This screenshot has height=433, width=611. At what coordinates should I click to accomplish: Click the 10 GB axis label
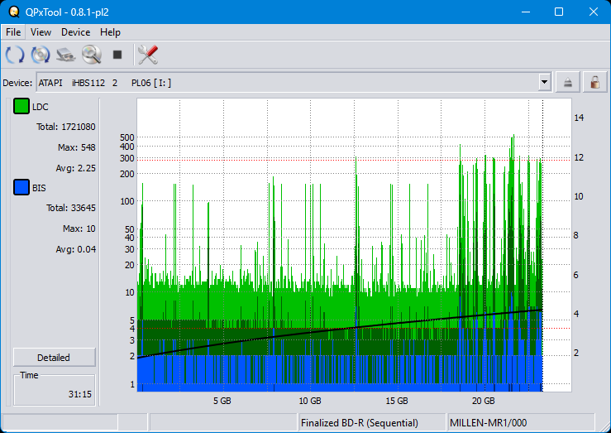tap(310, 401)
